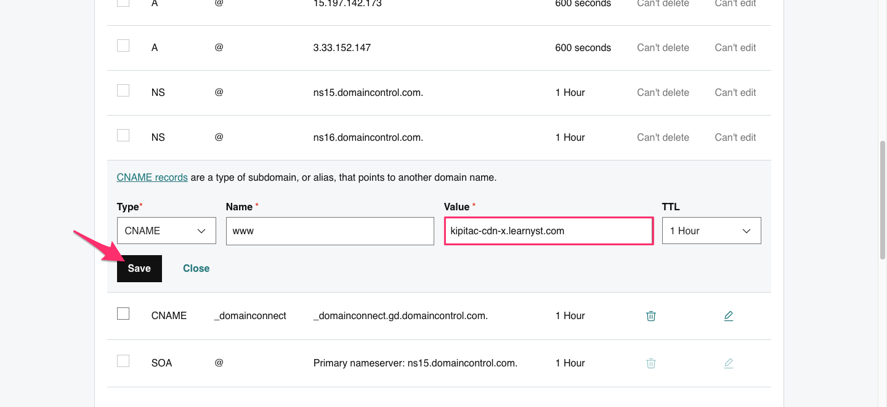Click the edit pencil for the _domainconnect record
Viewport: 887px width, 407px height.
(729, 315)
